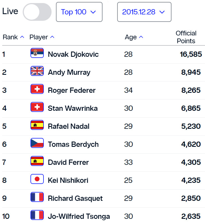Click the Spanish flag beside Rafael Nadal
Screen dimensions: 205x223
[37, 125]
